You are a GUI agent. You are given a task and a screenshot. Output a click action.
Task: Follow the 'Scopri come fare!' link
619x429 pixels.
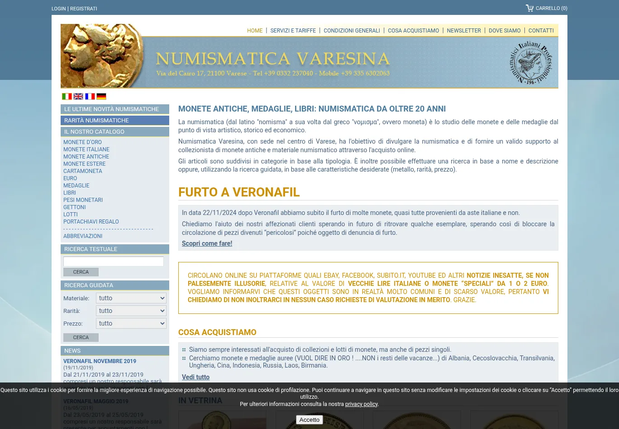tap(207, 243)
